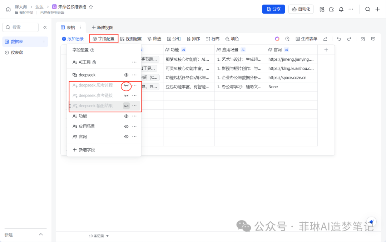Viewport: 386px width, 242px height.
Task: Open the 分组 grouping tool
Action: [x=174, y=39]
